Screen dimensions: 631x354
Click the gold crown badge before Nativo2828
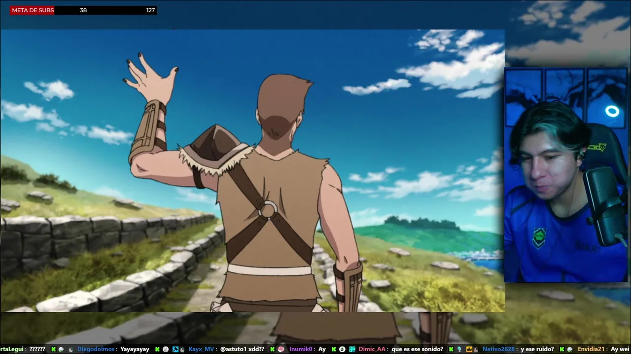pos(469,349)
